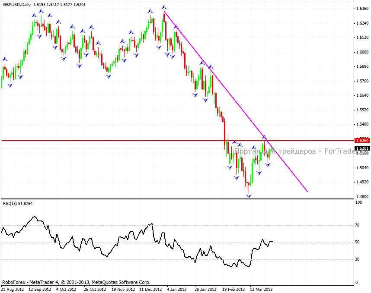Click the RSI 30 level label
This screenshot has width=371, height=293.
(358, 259)
